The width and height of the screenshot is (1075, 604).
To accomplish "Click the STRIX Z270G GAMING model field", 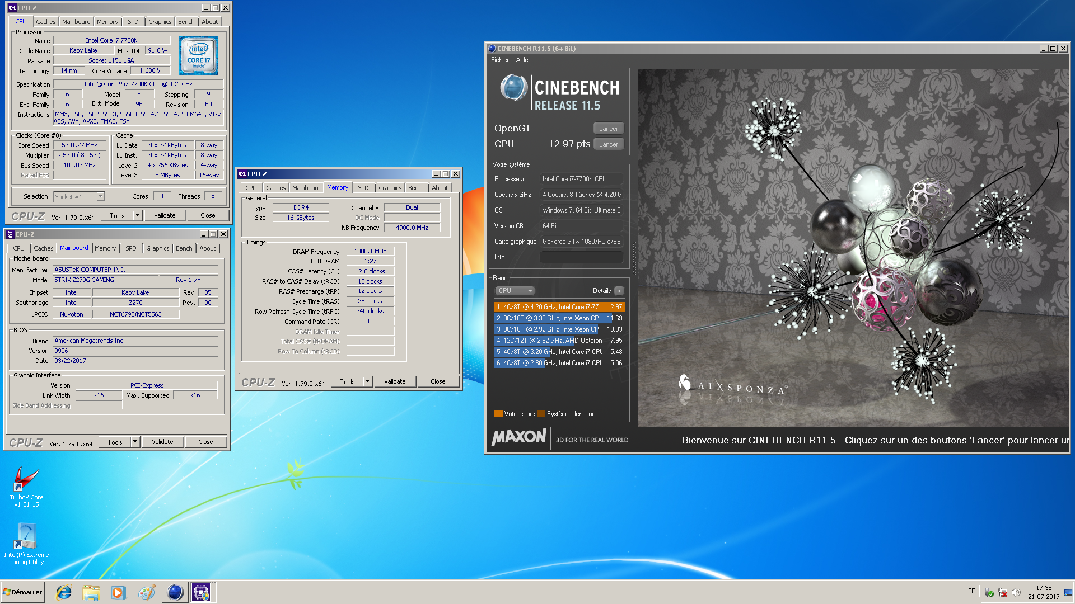I will pyautogui.click(x=105, y=280).
